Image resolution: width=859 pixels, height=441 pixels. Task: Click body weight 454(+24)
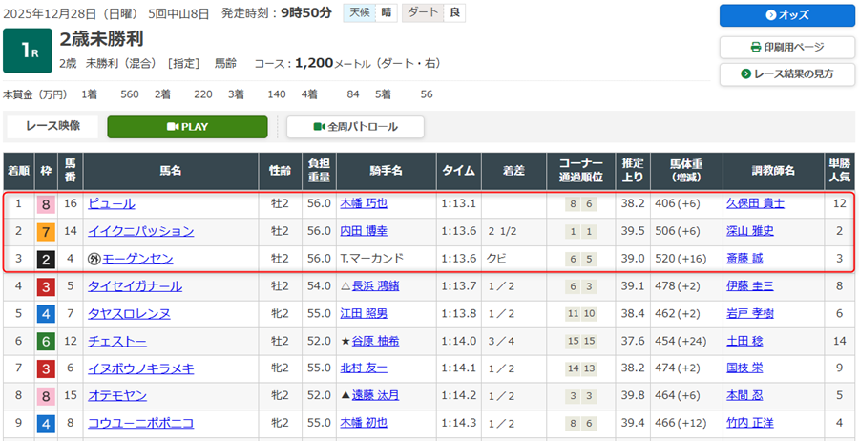tap(681, 342)
